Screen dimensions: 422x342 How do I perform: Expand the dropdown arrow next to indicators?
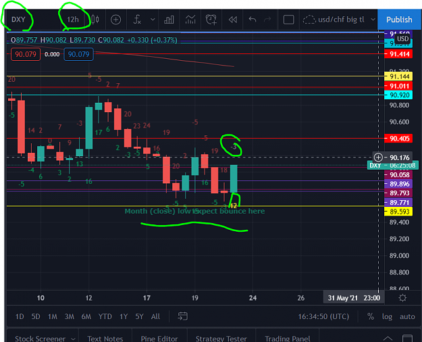(x=153, y=20)
